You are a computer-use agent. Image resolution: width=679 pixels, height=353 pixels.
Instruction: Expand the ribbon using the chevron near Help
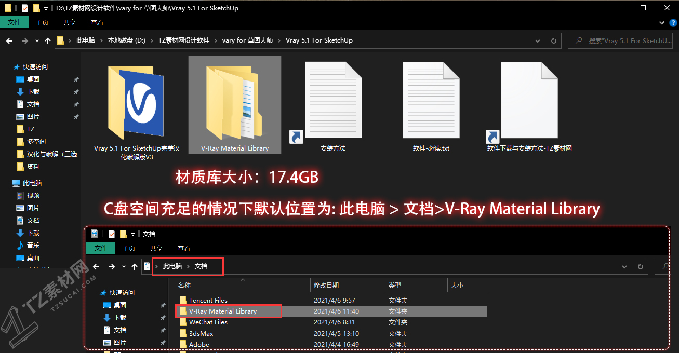coord(661,23)
